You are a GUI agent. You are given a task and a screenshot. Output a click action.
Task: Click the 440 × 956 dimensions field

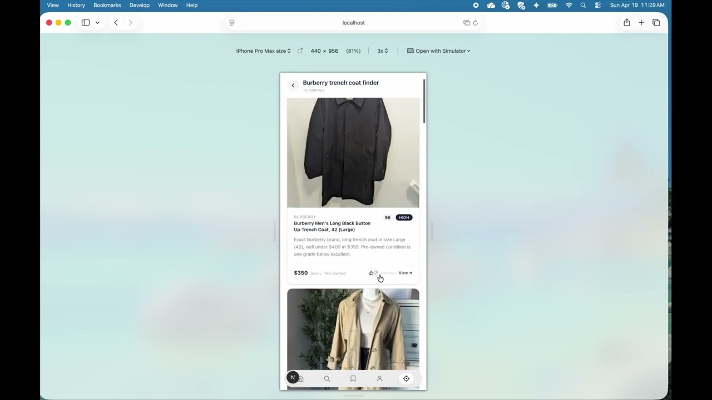click(324, 51)
